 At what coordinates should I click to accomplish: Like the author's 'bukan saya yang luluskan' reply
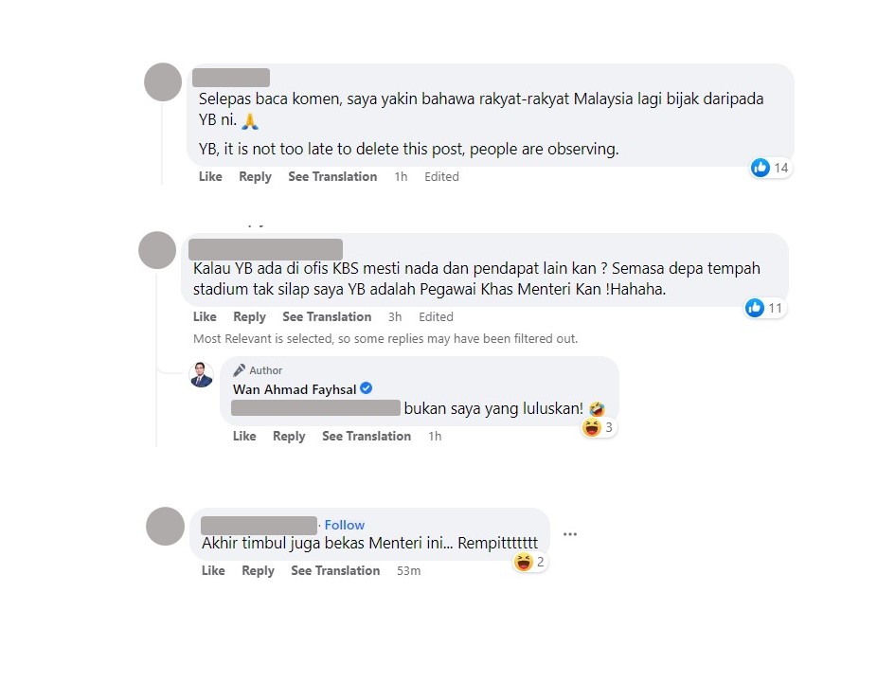[x=244, y=436]
